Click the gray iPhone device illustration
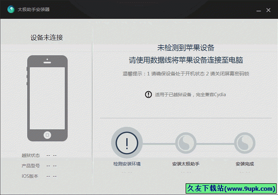278x195 pixels. pos(47,98)
